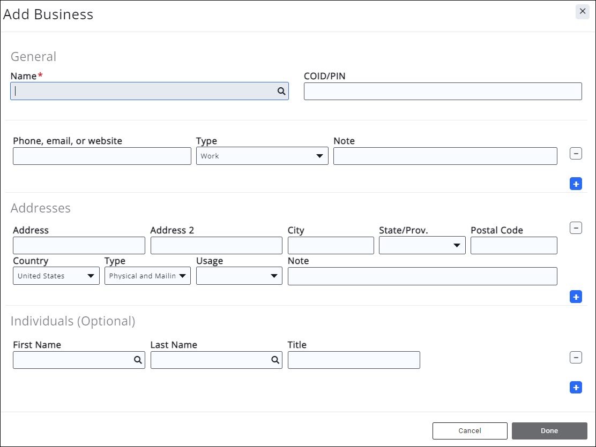
Task: Add another phone, email, or website row
Action: click(576, 184)
